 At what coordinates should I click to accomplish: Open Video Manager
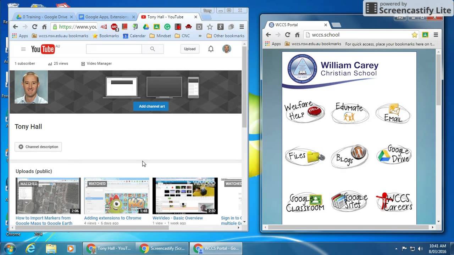point(96,63)
